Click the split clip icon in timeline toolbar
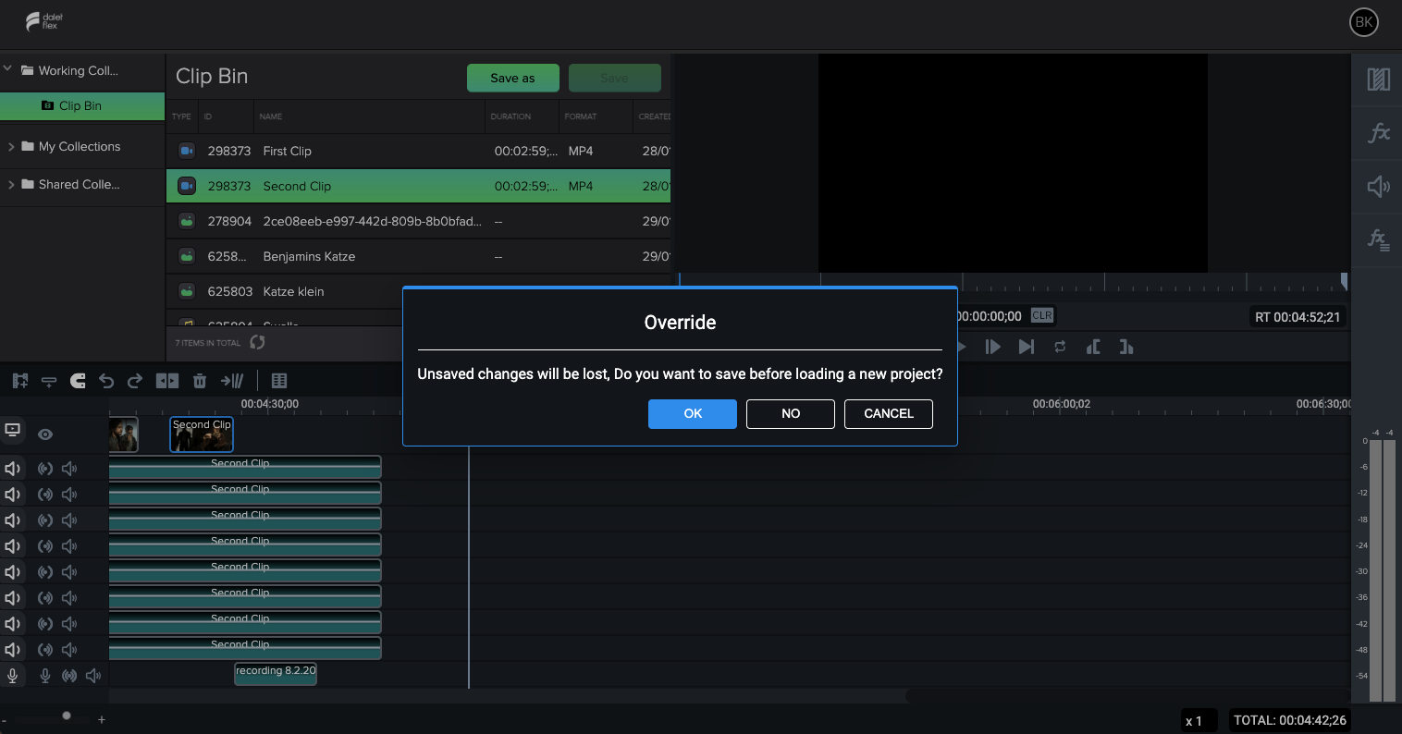The width and height of the screenshot is (1402, 734). tap(167, 380)
